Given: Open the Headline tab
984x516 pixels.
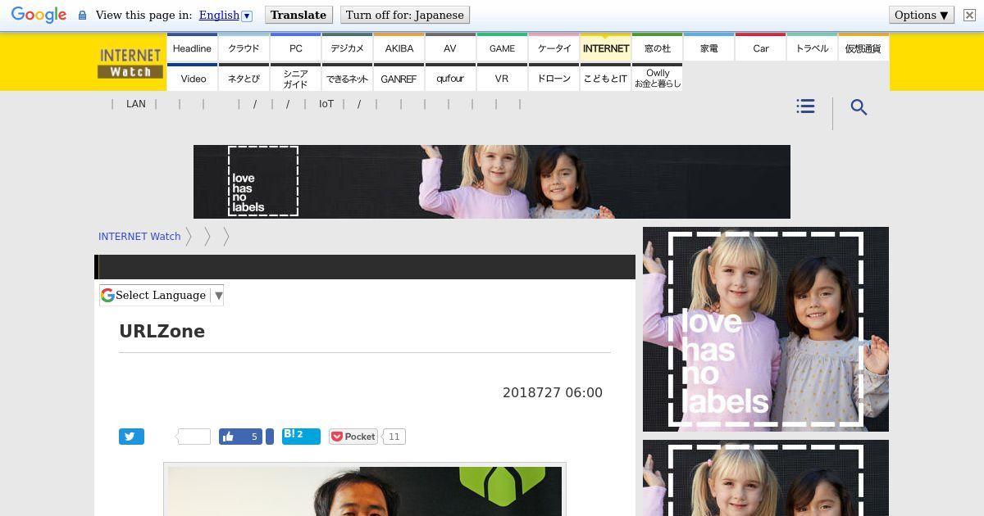Looking at the screenshot, I should (192, 48).
